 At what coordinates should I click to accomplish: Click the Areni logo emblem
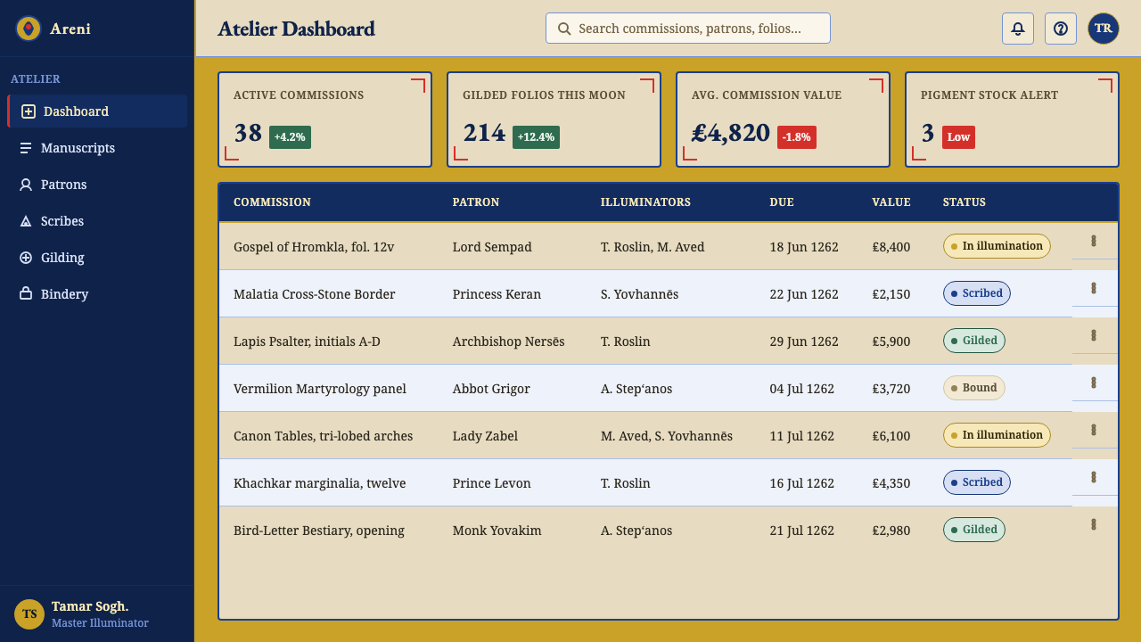pyautogui.click(x=29, y=29)
